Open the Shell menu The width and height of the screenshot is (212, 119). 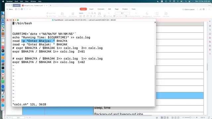pos(16,1)
